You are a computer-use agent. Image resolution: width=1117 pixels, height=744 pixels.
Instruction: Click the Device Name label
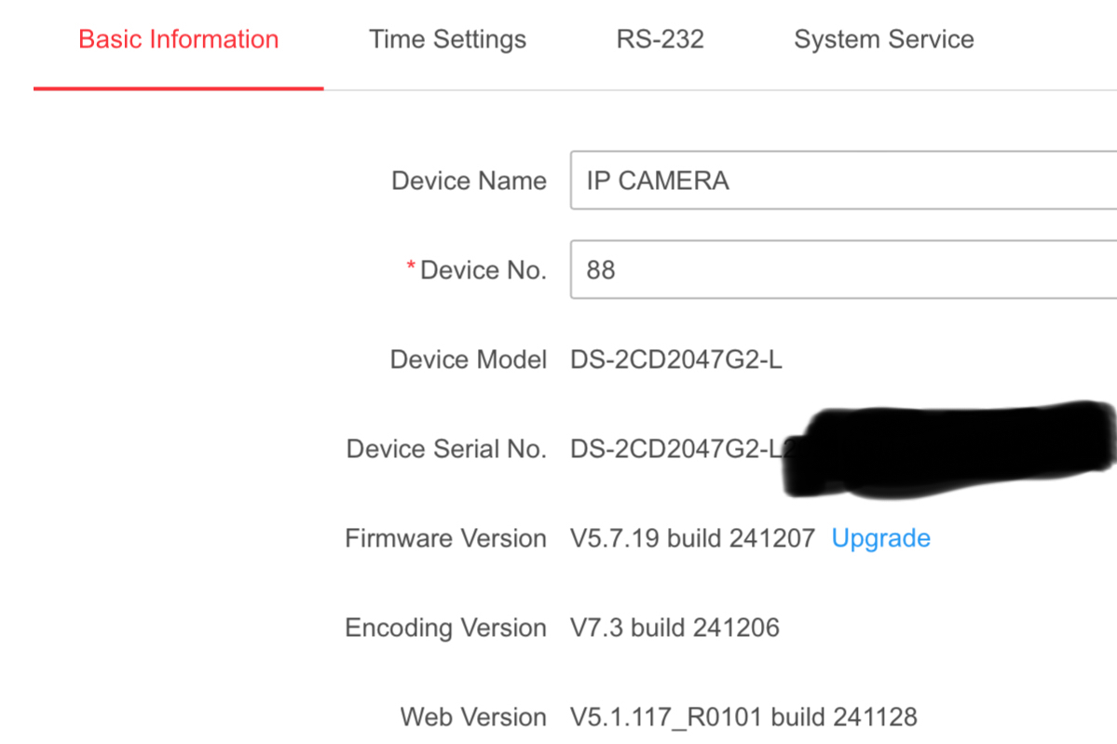click(469, 181)
